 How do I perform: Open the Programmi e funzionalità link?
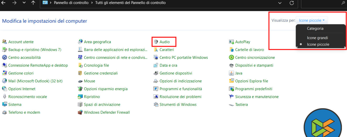coord(181,89)
